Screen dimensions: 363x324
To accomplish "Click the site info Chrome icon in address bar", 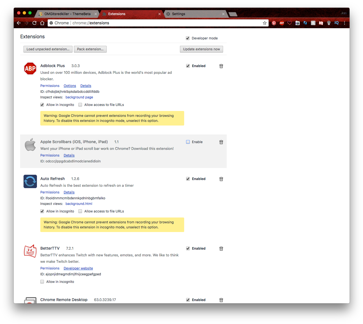I will pos(51,23).
